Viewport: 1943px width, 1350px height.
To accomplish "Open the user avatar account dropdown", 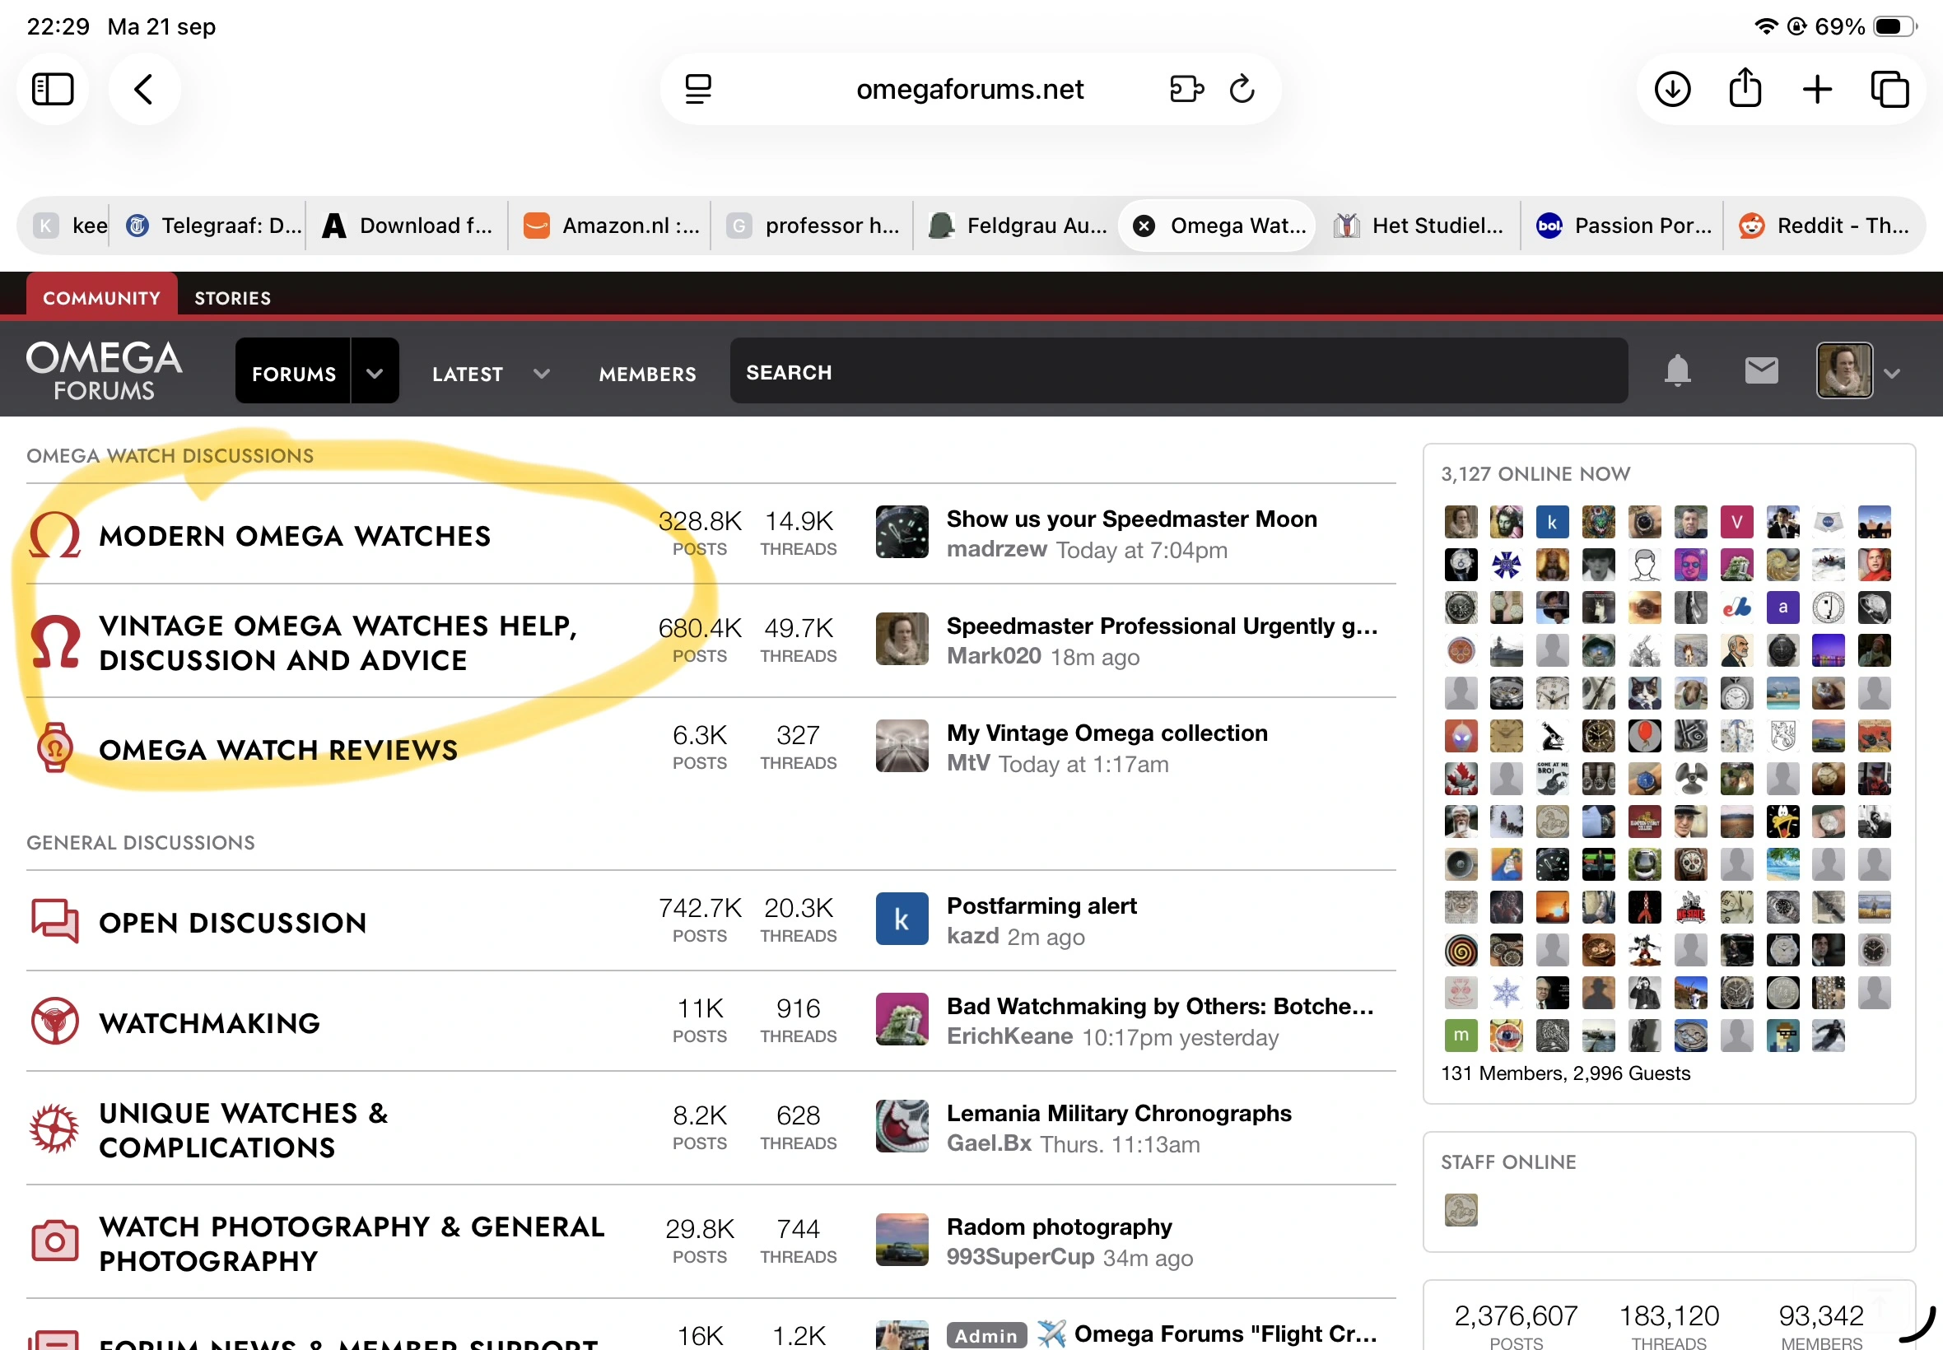I will pos(1858,371).
